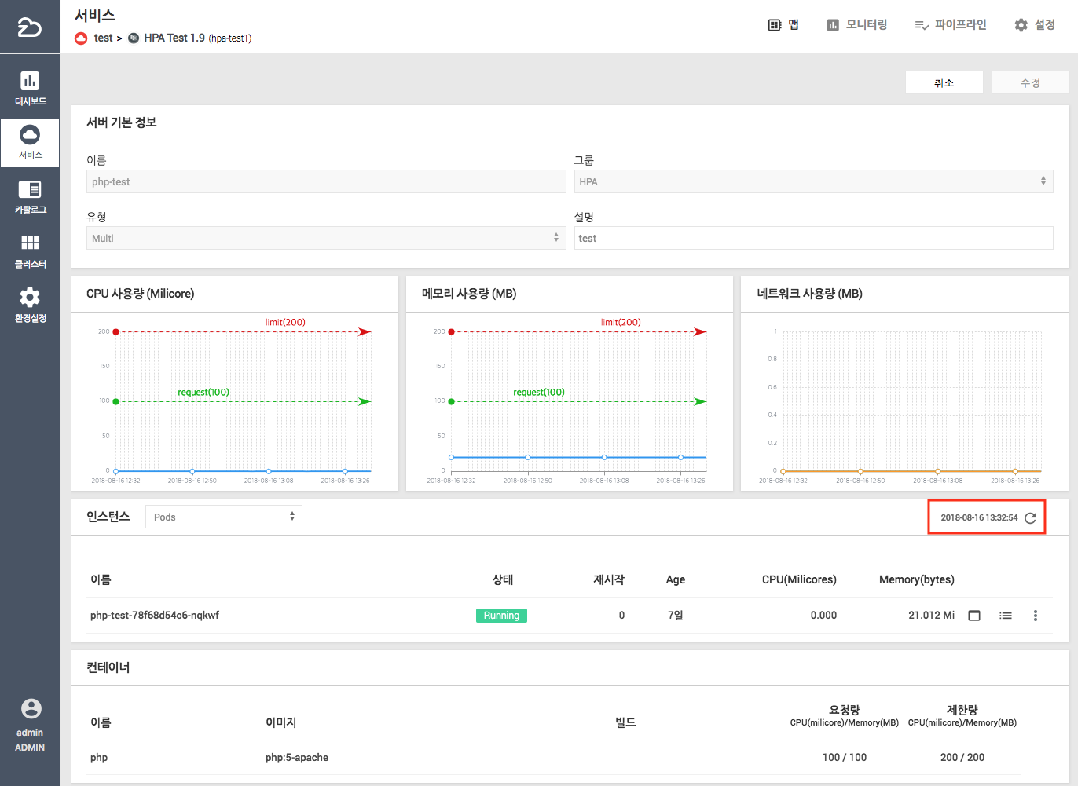Expand the 그룹 dropdown showing HPA
This screenshot has width=1078, height=786.
pyautogui.click(x=812, y=181)
